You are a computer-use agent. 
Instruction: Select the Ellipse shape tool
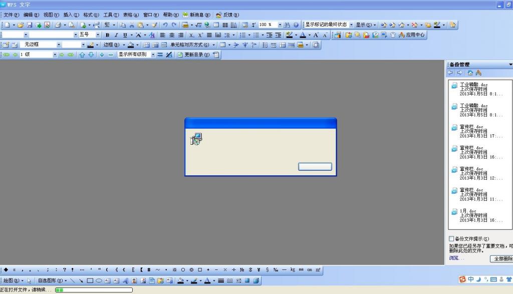tap(99, 280)
